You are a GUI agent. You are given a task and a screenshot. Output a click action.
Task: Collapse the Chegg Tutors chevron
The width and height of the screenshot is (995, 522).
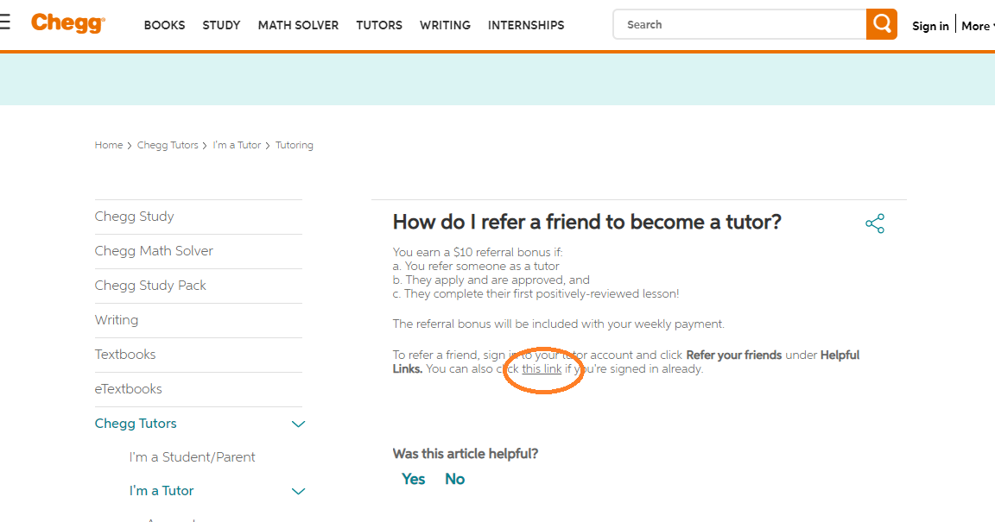pos(298,424)
